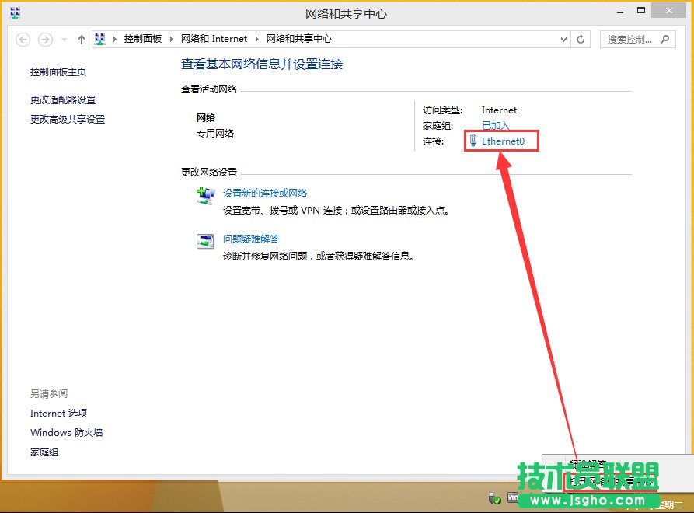Open the address bar dropdown chevron
694x513 pixels.
point(563,39)
